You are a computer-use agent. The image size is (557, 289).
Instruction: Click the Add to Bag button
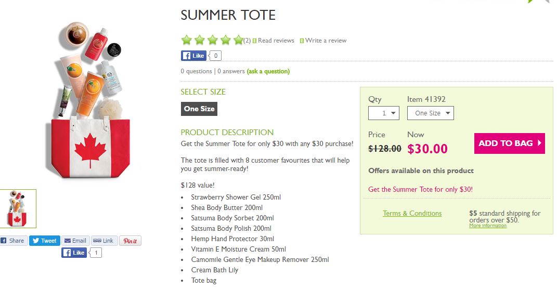[x=509, y=143]
